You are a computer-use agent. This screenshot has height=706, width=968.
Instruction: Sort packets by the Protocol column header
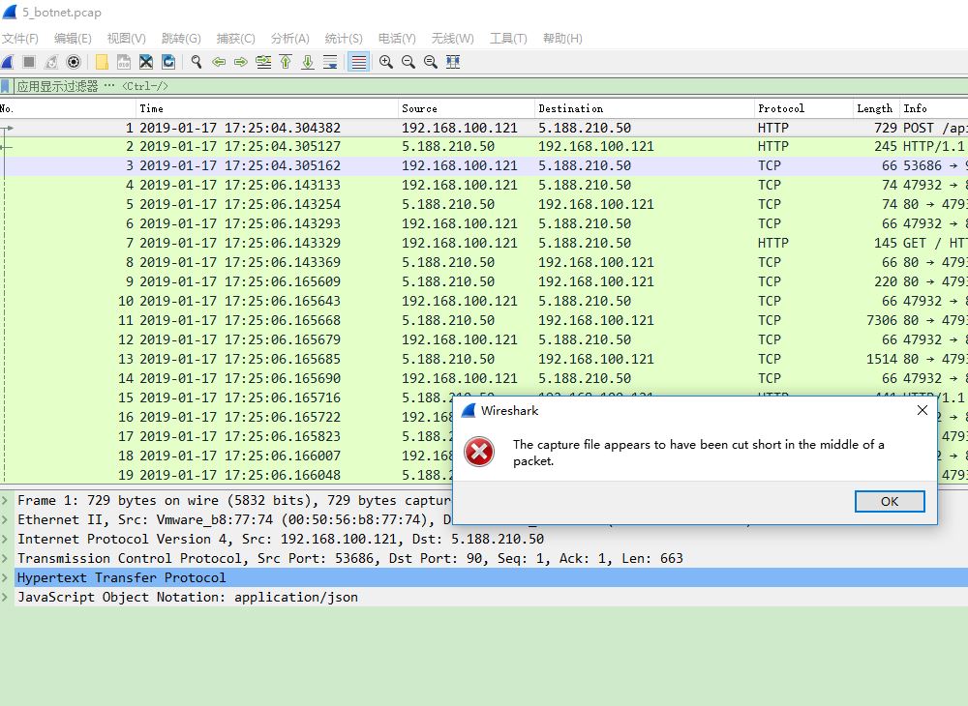tap(803, 108)
